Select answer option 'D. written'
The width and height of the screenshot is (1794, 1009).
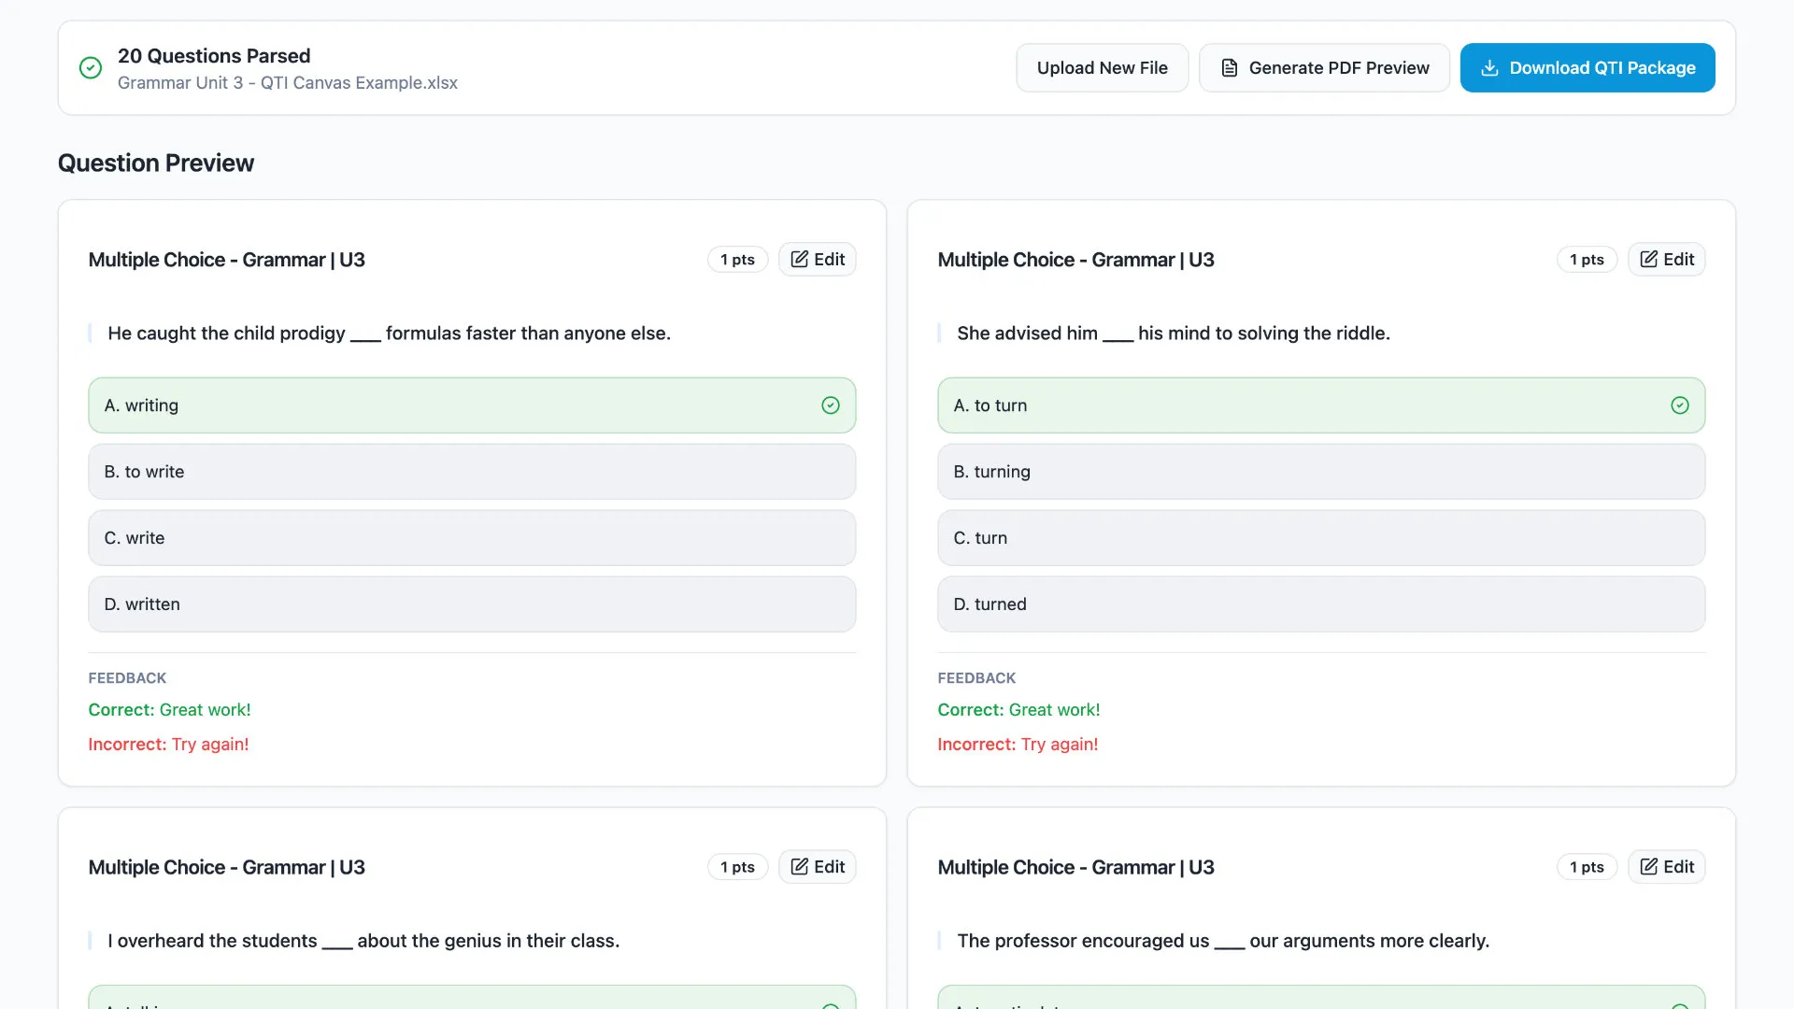pos(472,604)
